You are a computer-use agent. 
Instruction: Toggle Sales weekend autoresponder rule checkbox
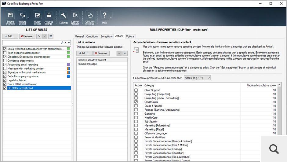point(5,49)
